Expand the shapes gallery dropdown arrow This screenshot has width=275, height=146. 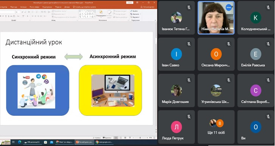95,17
